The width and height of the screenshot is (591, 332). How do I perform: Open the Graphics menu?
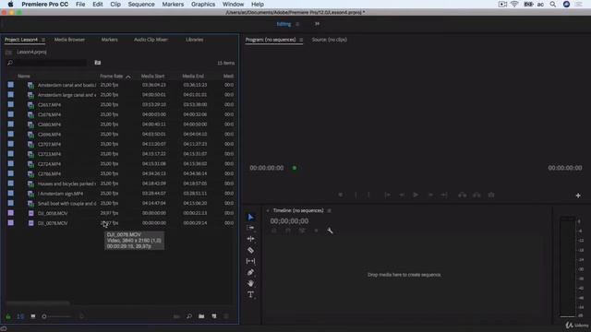pos(203,4)
